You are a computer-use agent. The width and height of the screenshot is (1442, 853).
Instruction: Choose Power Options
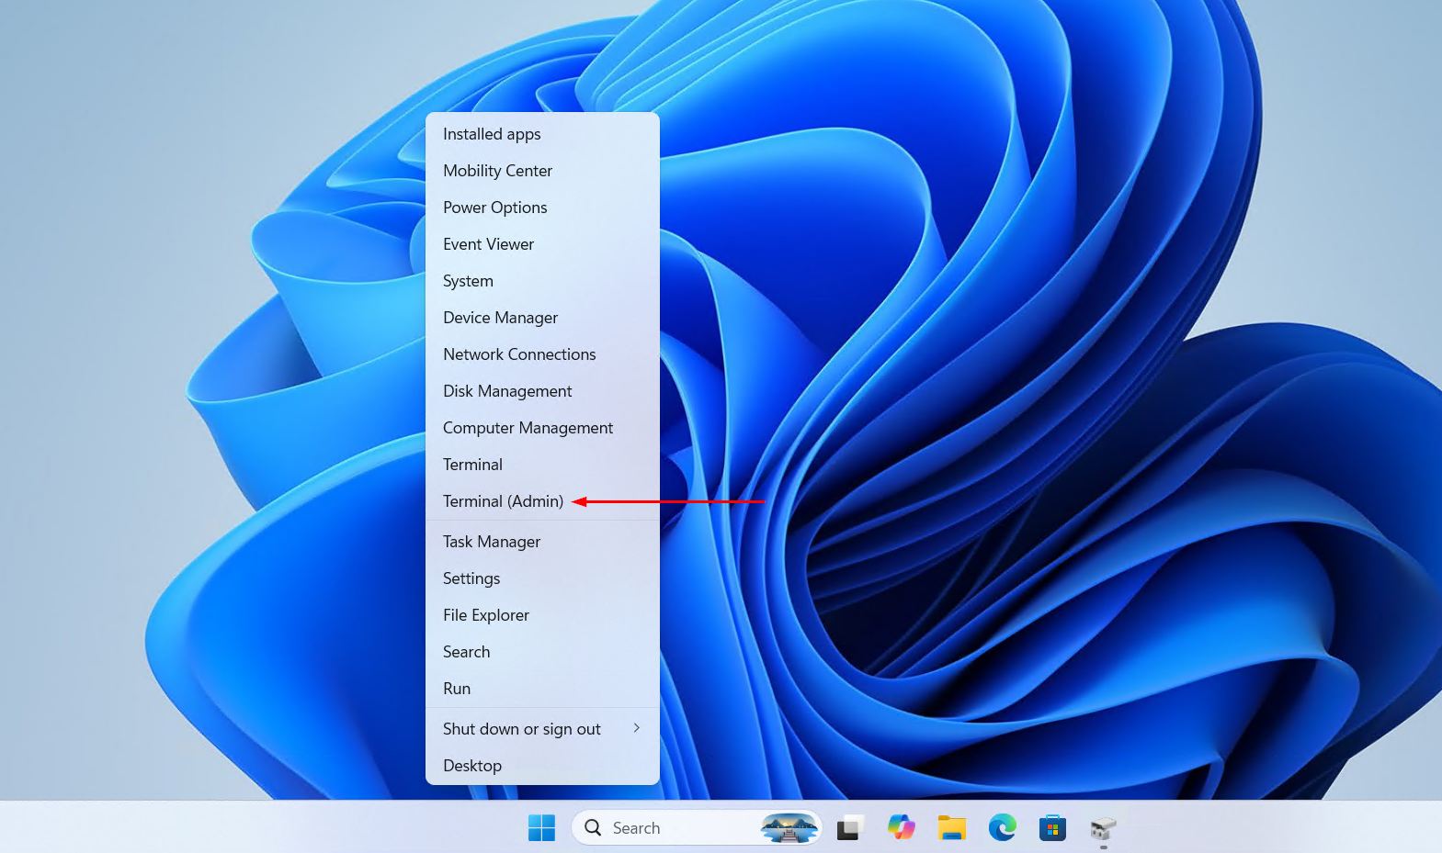542,208
